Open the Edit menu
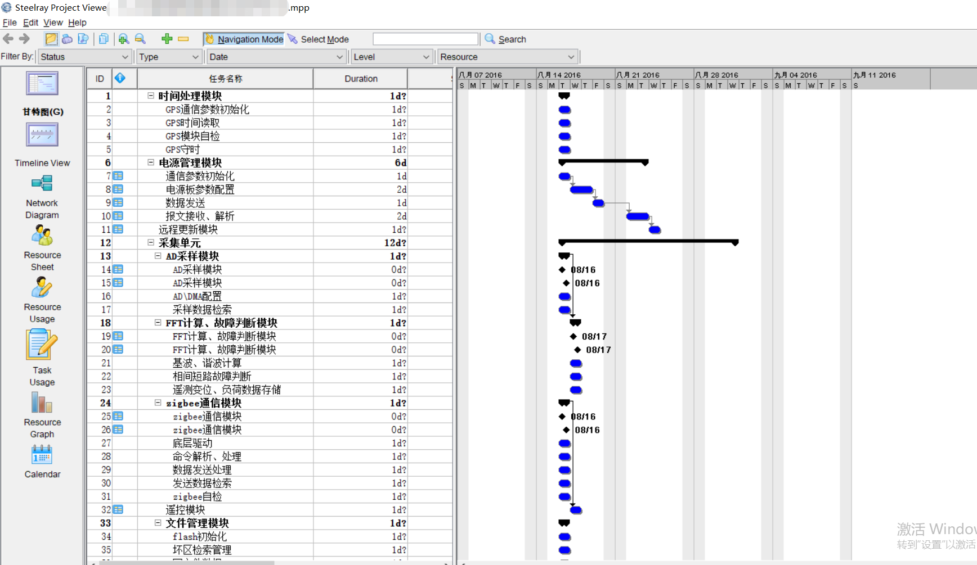This screenshot has height=565, width=977. (x=30, y=22)
